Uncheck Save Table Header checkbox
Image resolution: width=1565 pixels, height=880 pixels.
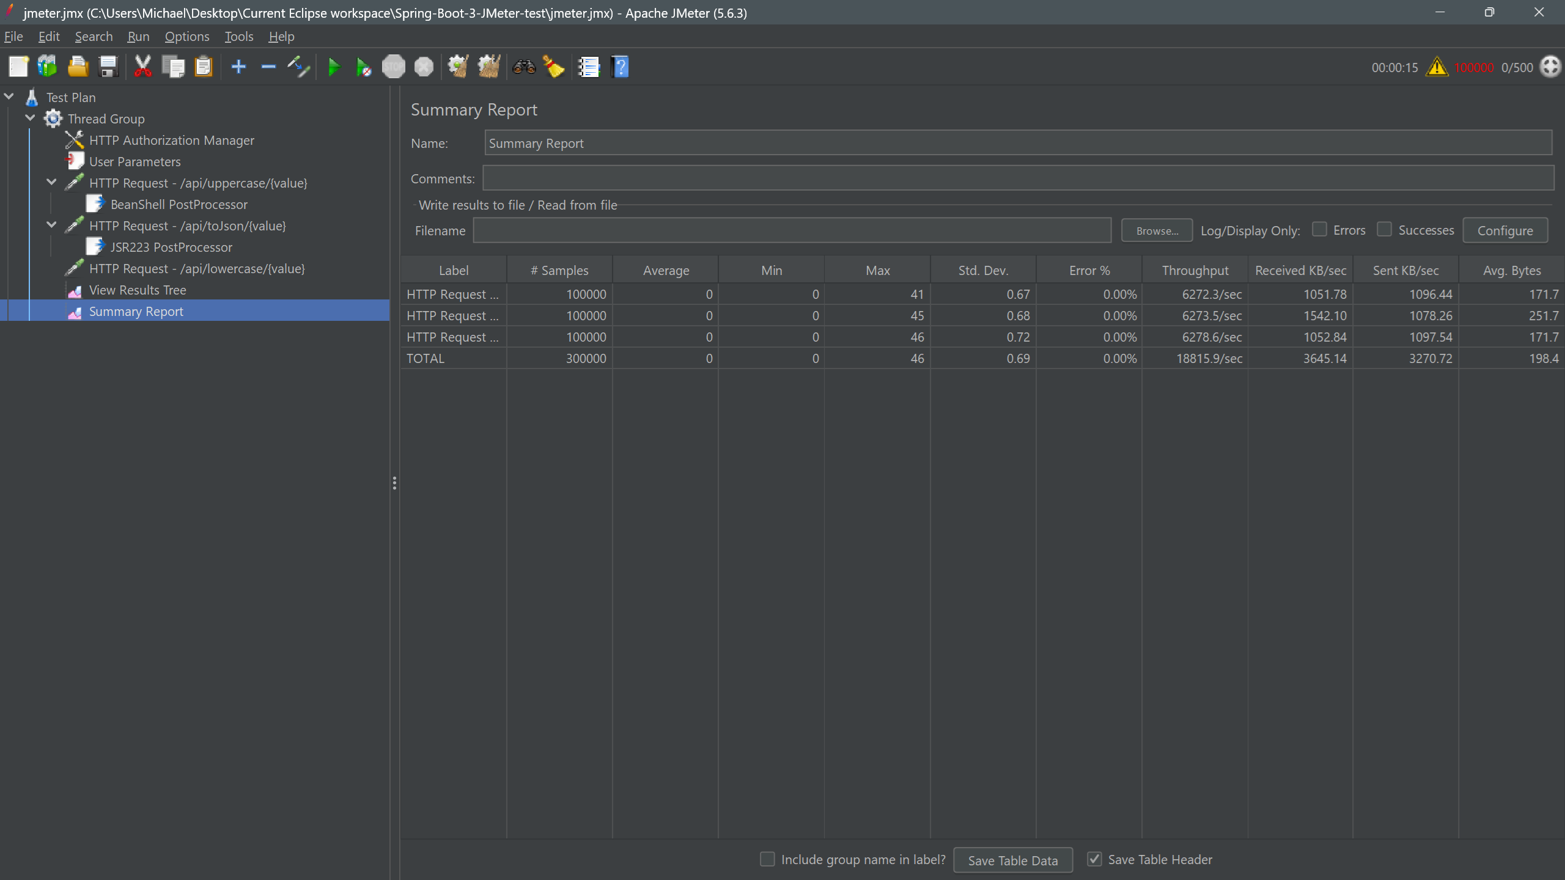pos(1095,859)
